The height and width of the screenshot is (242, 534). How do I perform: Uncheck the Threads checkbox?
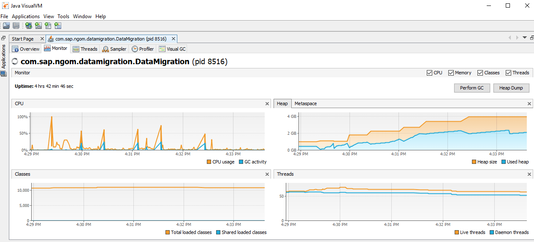(x=508, y=73)
